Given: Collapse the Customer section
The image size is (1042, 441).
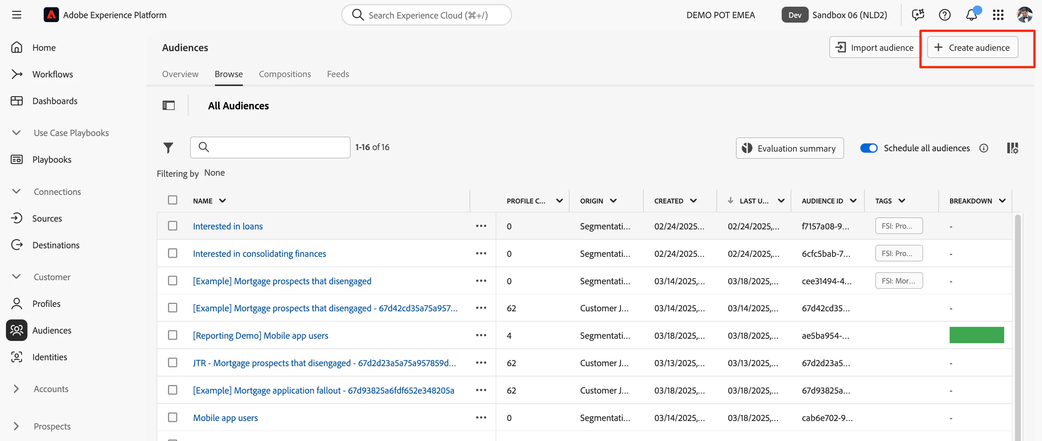Looking at the screenshot, I should (16, 276).
